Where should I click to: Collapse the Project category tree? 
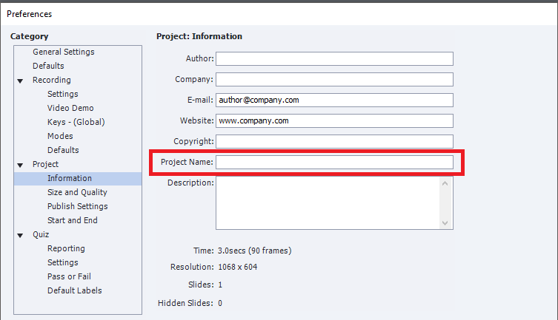[20, 165]
